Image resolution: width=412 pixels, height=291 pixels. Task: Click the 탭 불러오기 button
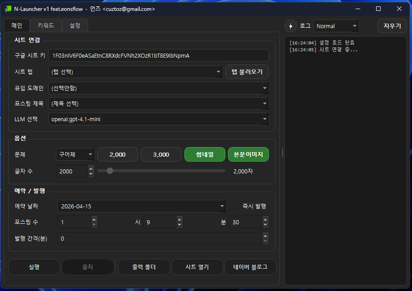(247, 72)
